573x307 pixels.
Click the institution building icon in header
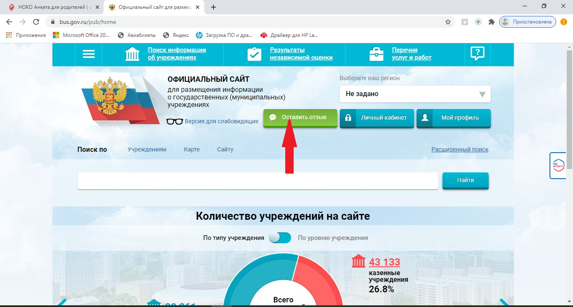[x=133, y=54]
